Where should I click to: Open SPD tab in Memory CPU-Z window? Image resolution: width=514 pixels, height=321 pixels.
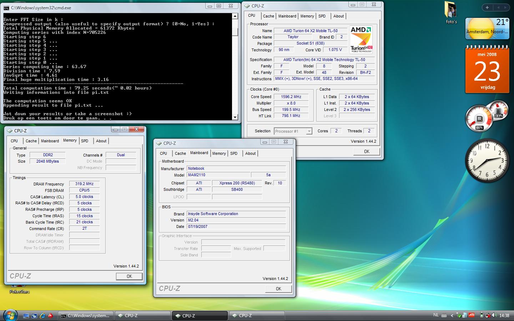(x=85, y=141)
